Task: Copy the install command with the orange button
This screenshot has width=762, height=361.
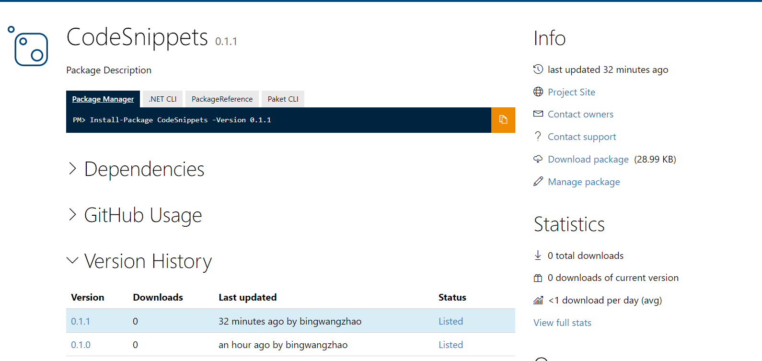Action: pos(503,120)
